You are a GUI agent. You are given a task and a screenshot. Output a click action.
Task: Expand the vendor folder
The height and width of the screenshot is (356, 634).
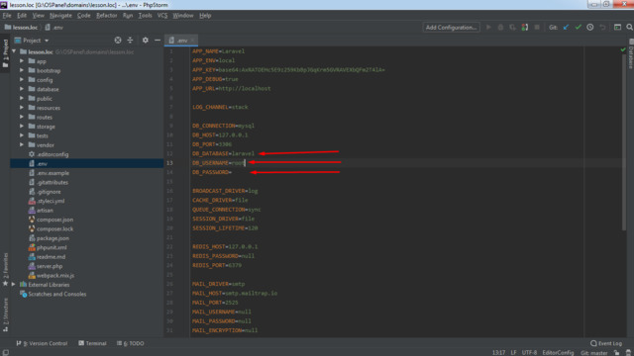[x=22, y=145]
